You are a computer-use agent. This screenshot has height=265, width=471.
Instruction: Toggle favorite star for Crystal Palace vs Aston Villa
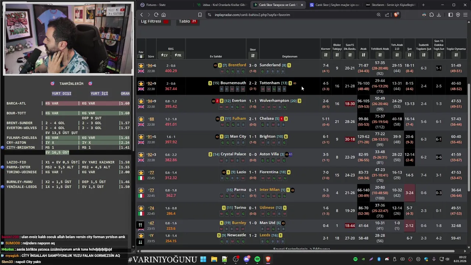point(141,155)
